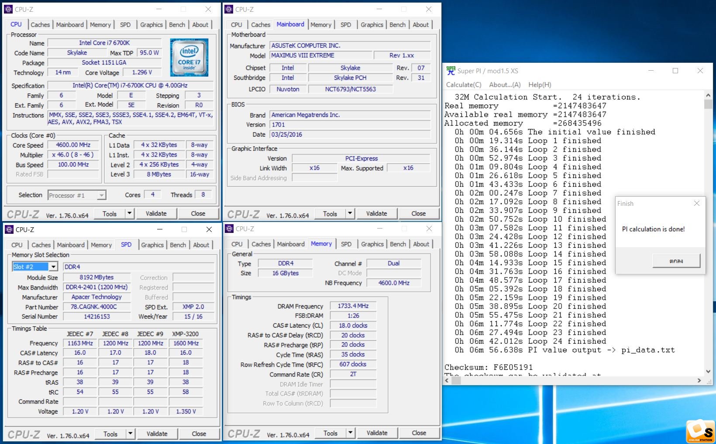Click the Part Number 78.CAGNK.4000C field
The height and width of the screenshot is (444, 716).
pos(97,307)
